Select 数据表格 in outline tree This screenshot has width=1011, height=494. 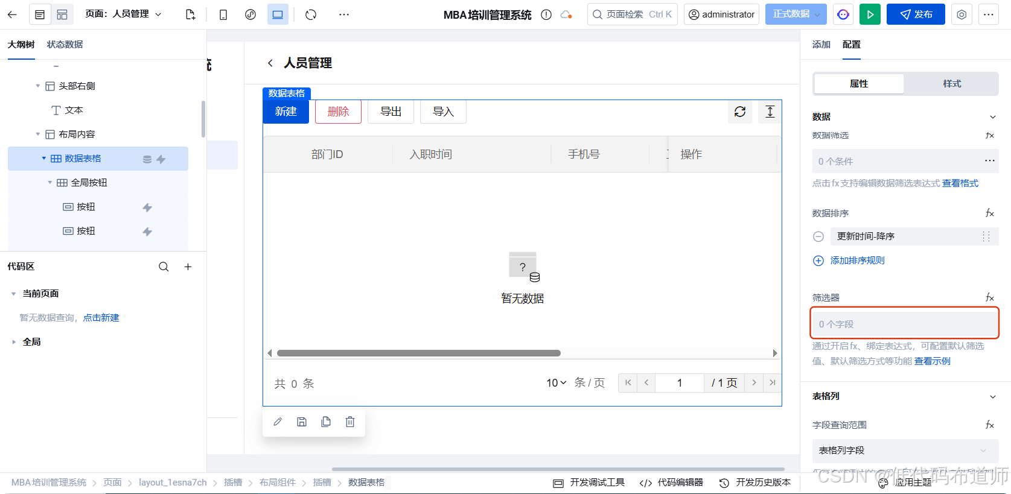pyautogui.click(x=98, y=159)
